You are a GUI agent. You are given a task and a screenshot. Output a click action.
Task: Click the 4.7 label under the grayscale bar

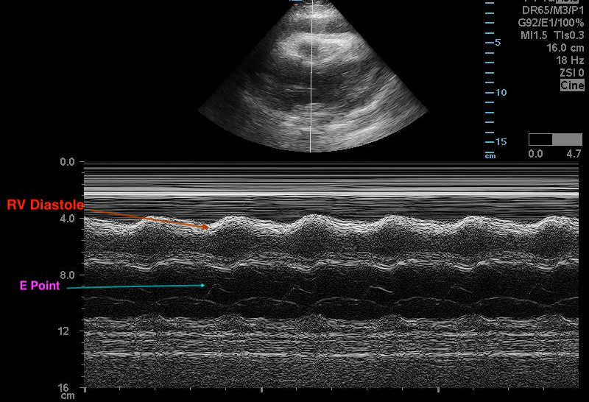[574, 154]
